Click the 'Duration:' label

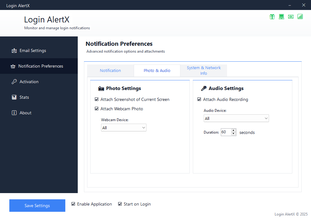point(211,132)
